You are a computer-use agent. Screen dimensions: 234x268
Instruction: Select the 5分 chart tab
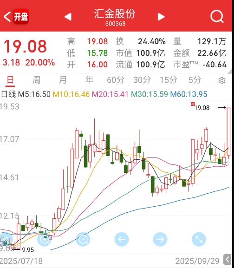(195, 80)
